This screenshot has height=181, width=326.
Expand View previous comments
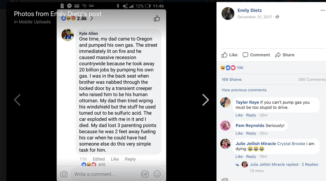[244, 90]
